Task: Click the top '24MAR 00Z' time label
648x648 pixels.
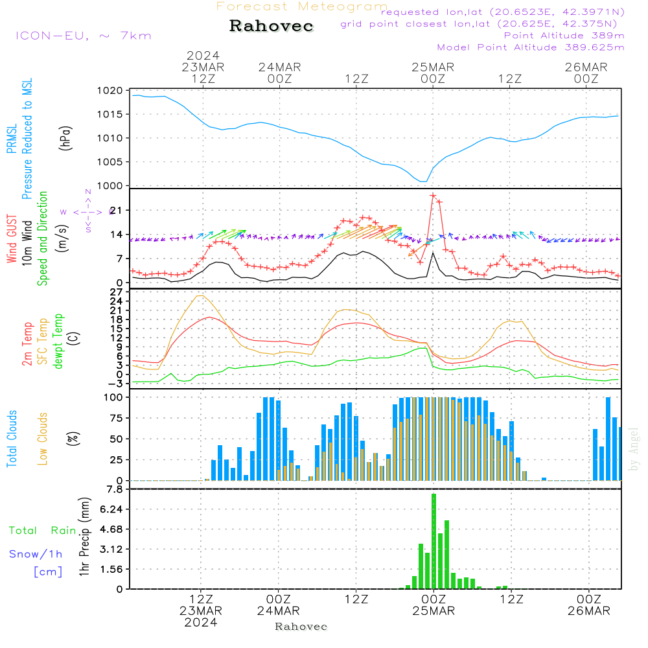Action: [x=279, y=73]
